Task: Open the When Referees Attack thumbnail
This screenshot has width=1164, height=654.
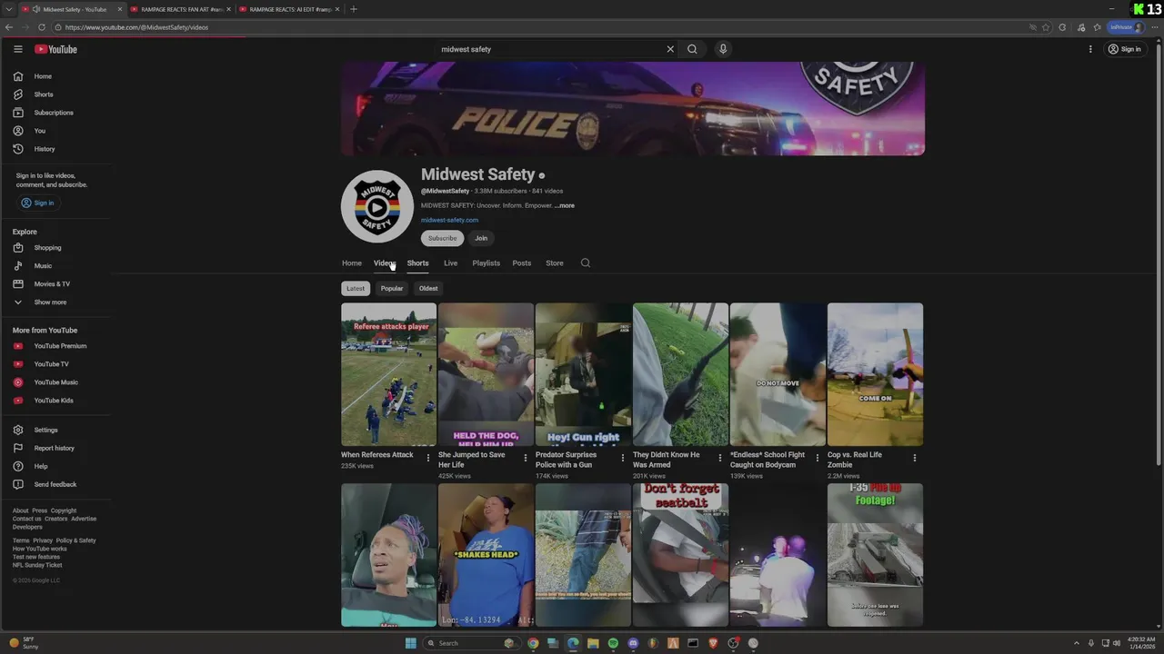Action: point(388,374)
